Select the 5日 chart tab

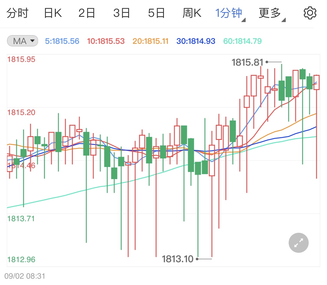coord(156,13)
